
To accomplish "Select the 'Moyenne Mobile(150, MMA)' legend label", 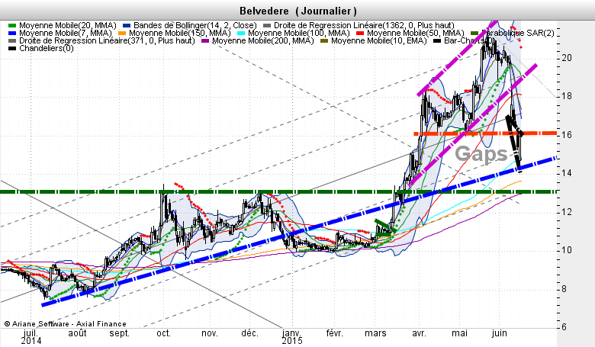I will coord(180,33).
